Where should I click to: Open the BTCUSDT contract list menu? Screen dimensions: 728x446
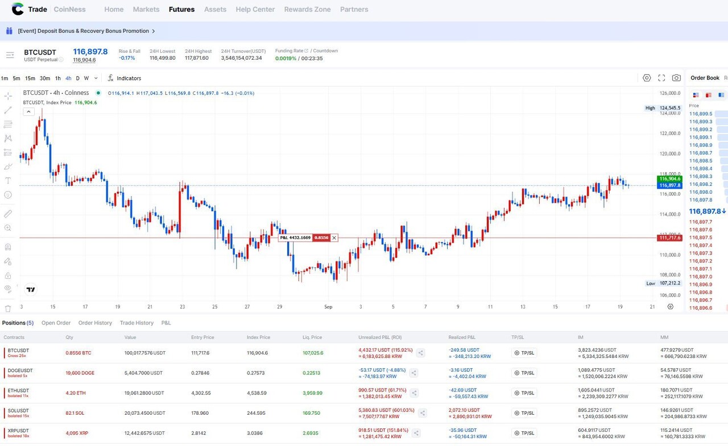click(10, 55)
